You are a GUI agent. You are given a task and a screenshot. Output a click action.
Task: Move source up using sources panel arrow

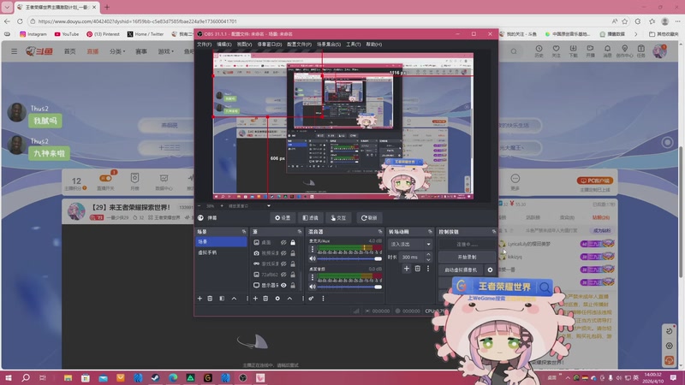pos(289,299)
